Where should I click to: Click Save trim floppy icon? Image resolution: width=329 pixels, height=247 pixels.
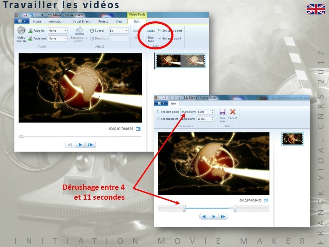coord(222,111)
